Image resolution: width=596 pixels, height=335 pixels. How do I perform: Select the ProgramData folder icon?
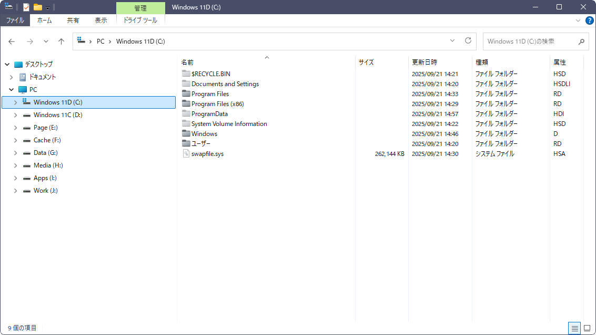click(186, 113)
